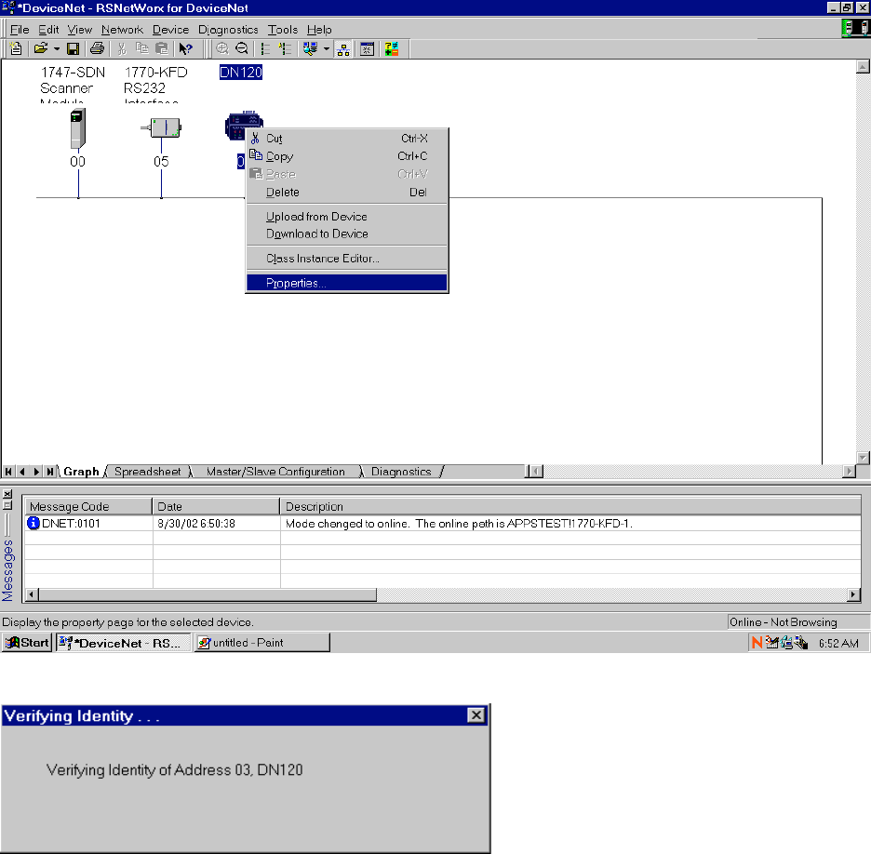Click the previous-tab navigation arrow
This screenshot has width=871, height=854.
(x=22, y=472)
